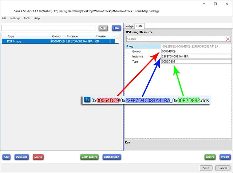
Task: Edit the Instance value field 22FE7D4C083A41BA
Action: pyautogui.click(x=196, y=56)
